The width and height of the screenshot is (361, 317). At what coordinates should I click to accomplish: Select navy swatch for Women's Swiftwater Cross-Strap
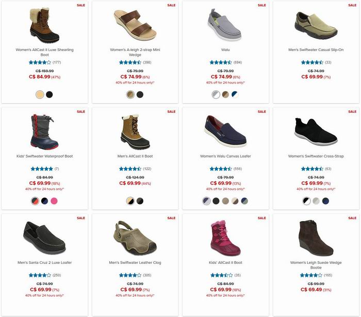click(325, 201)
